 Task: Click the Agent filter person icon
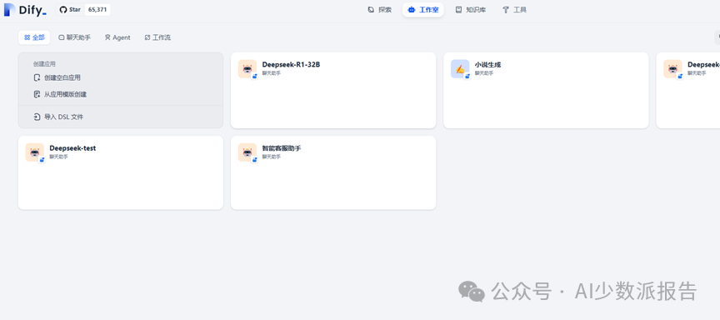tap(107, 37)
